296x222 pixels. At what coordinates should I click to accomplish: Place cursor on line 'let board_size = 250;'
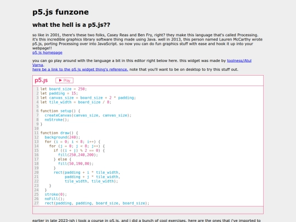tap(64, 89)
